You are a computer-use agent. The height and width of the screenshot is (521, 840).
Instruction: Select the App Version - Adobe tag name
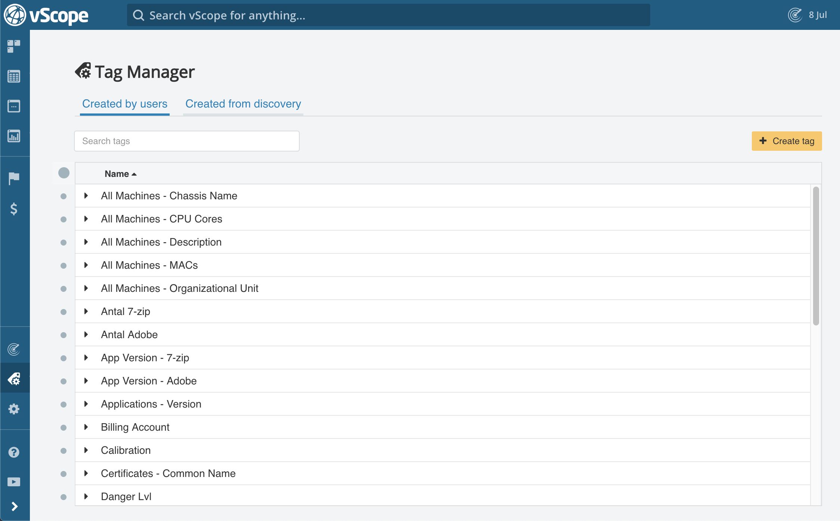coord(149,381)
